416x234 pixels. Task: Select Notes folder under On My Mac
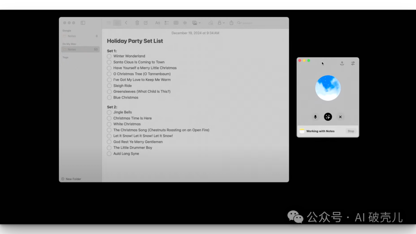[72, 49]
